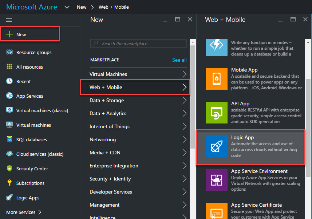Click the orange Mobile App tile icon
Screen dimensions: 312x219
217,79
